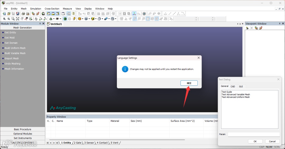Toggle the second window layout pane icon

[x=53, y=14]
